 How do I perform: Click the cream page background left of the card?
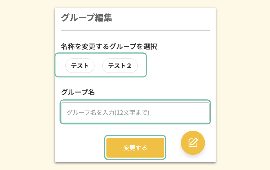pos(27,85)
